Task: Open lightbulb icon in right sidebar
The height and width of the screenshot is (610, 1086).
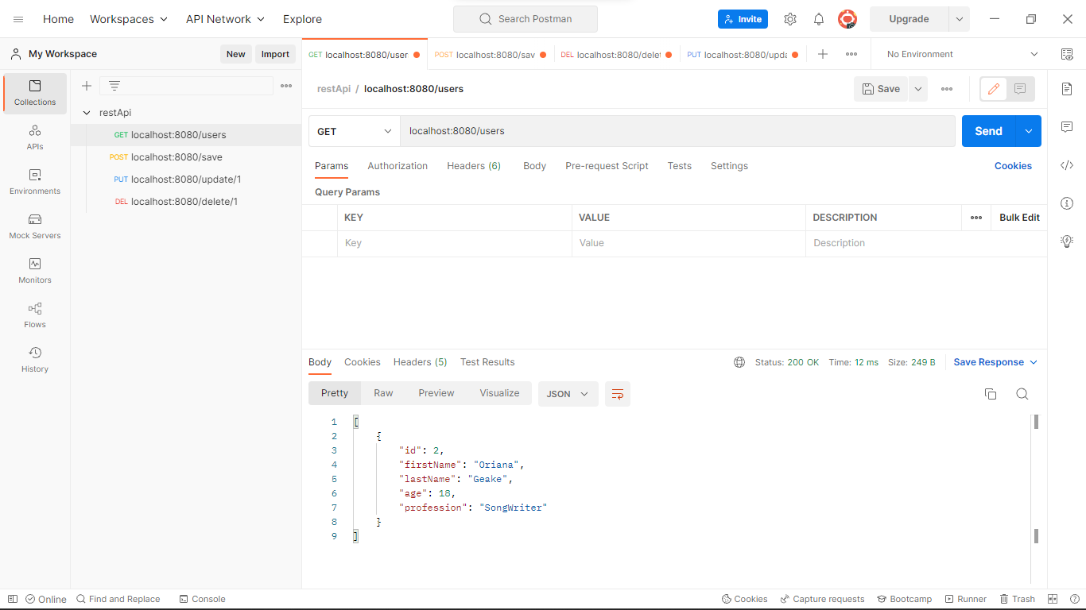Action: 1067,241
